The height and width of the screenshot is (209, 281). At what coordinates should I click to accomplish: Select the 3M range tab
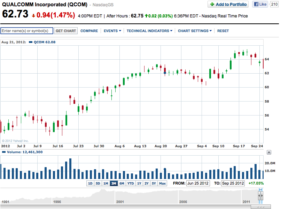(114, 183)
